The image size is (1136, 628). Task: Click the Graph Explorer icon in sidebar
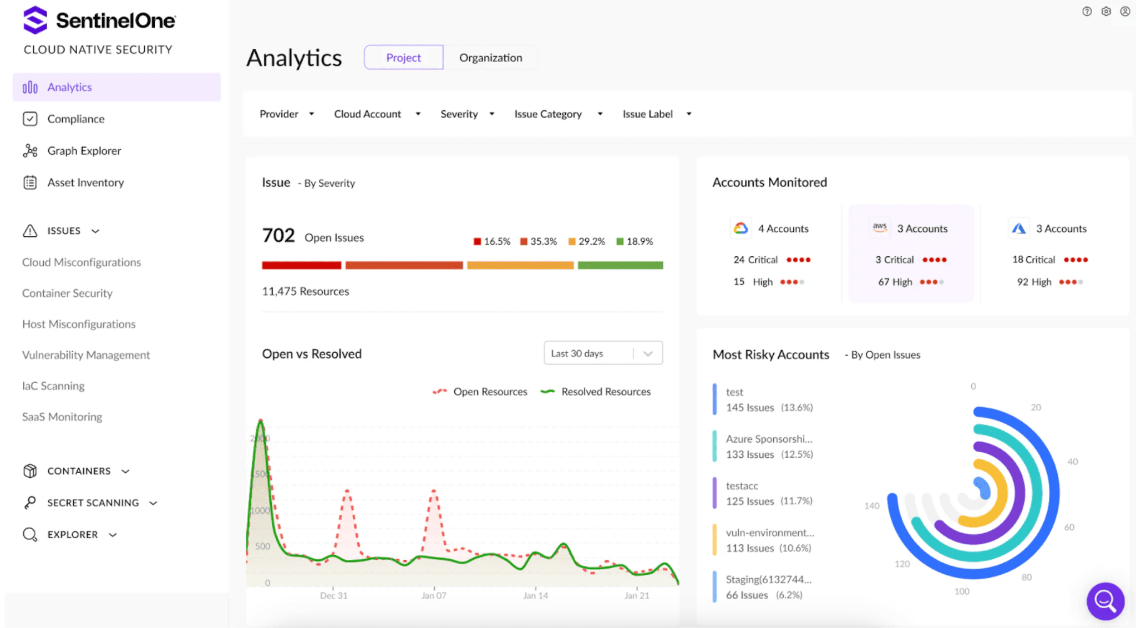point(30,151)
